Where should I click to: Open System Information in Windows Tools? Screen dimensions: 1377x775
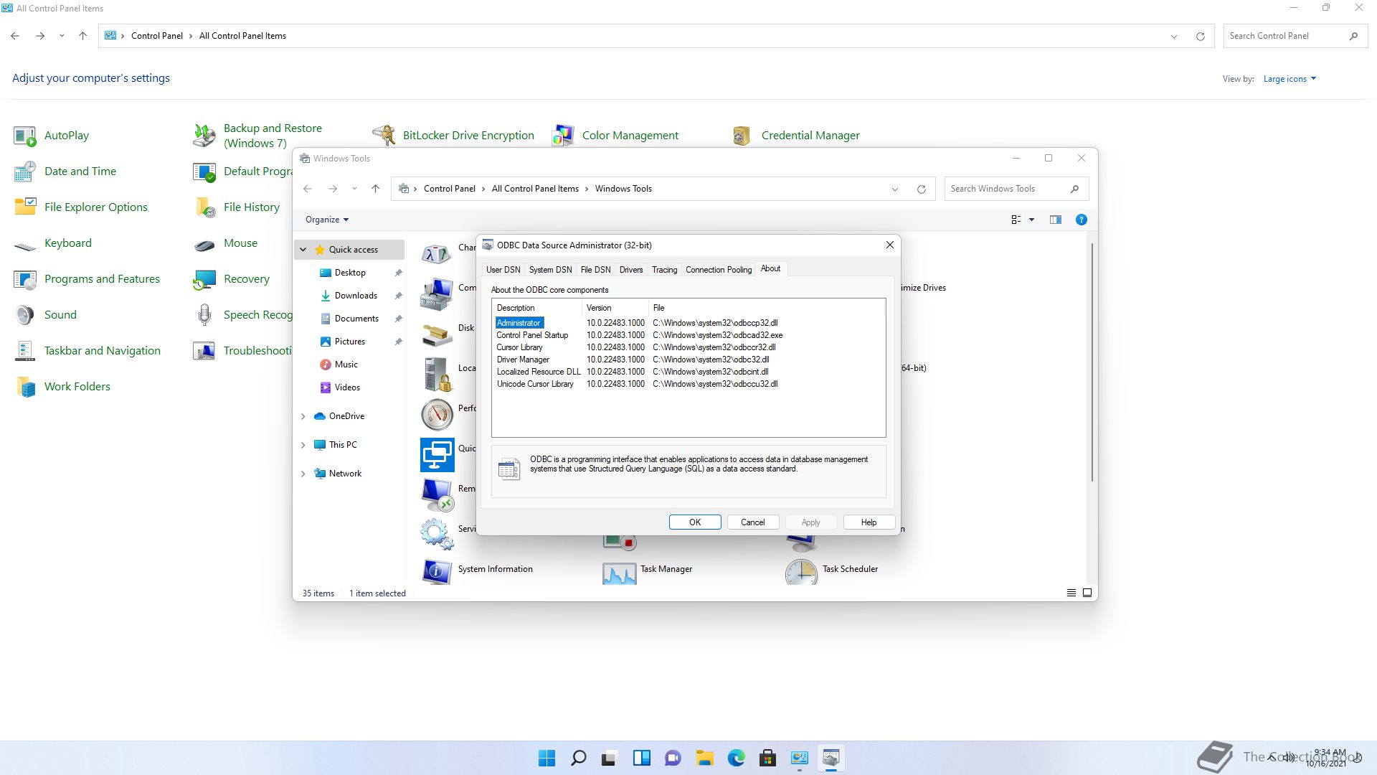click(495, 569)
